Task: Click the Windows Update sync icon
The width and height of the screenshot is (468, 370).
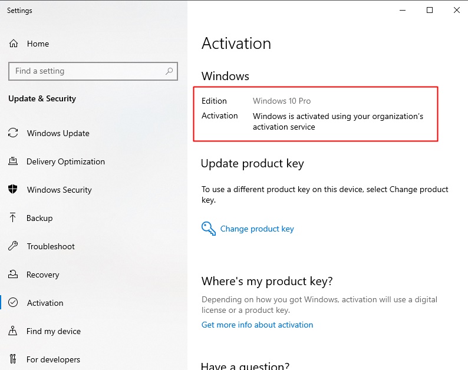Action: [x=13, y=133]
